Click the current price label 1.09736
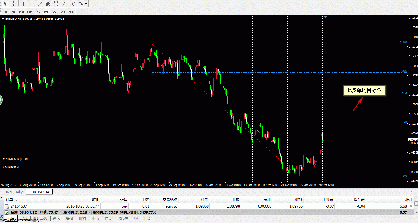Screen dimensions: 418x223 point(413,140)
